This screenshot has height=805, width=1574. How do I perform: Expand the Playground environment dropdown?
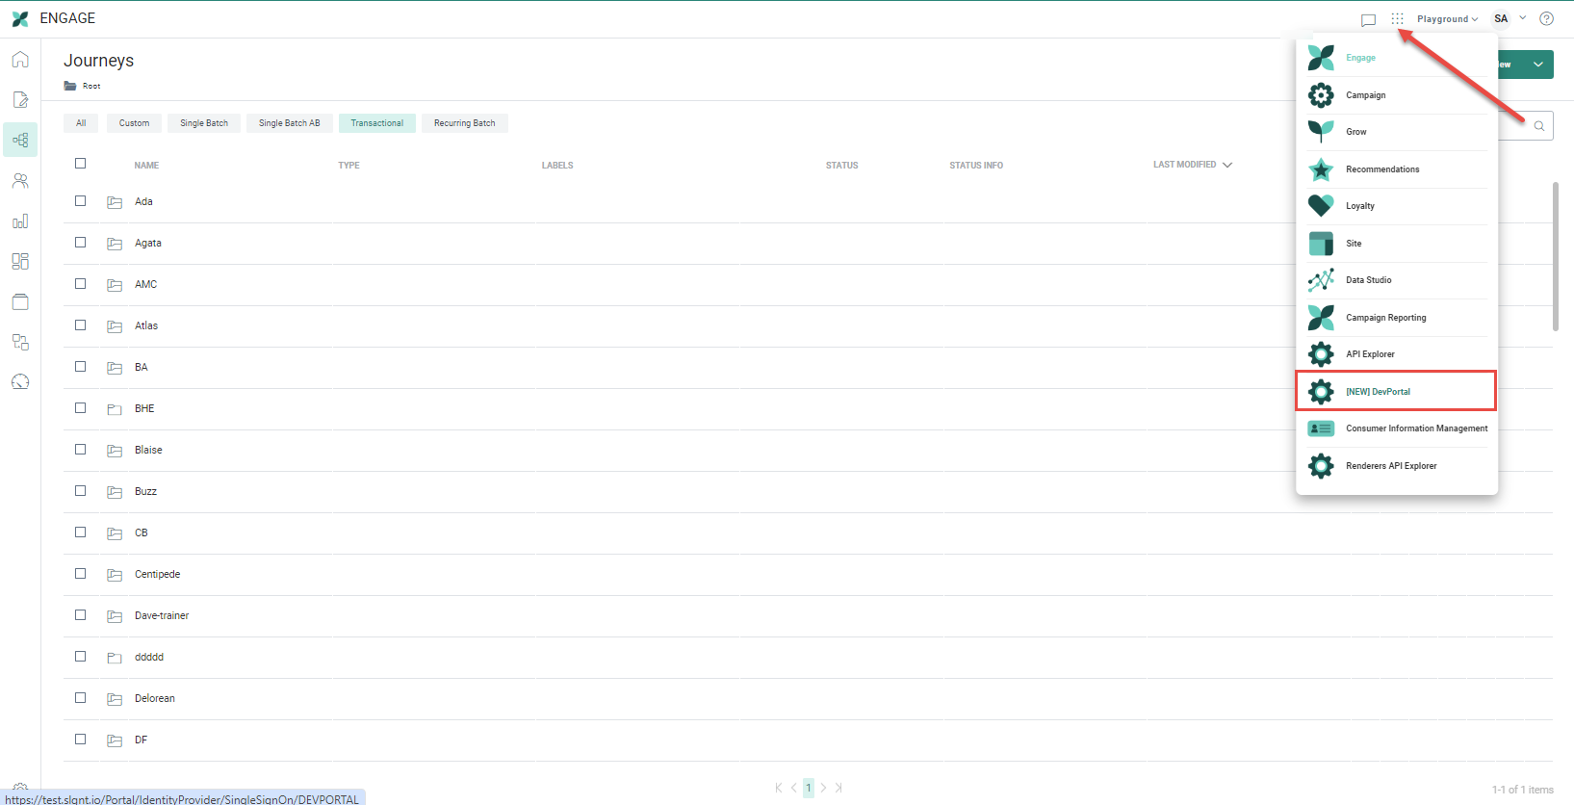[1446, 19]
